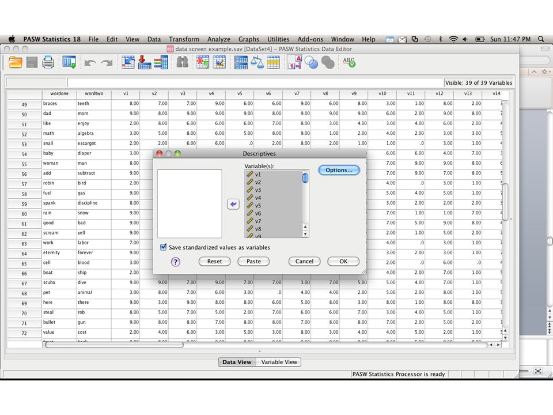The image size is (553, 415).
Task: Recall recently used dialogs icon
Action: [69, 62]
